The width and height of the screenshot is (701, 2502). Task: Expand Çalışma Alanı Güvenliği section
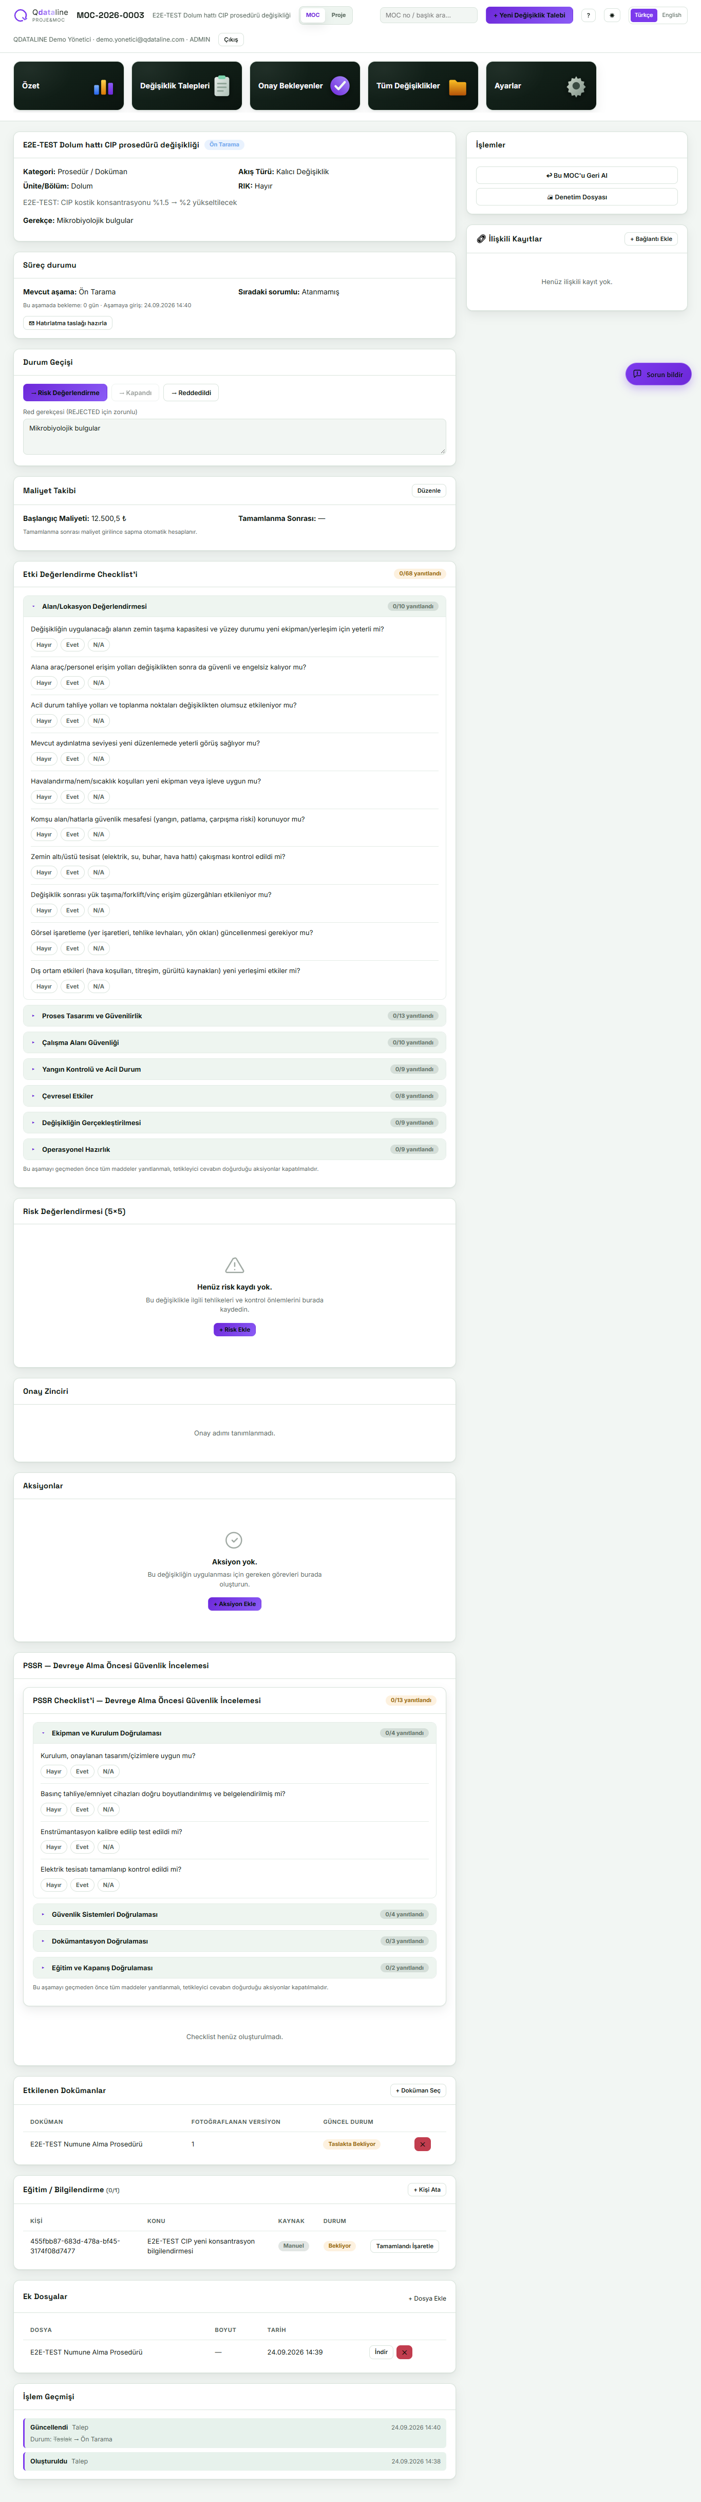(x=234, y=1042)
